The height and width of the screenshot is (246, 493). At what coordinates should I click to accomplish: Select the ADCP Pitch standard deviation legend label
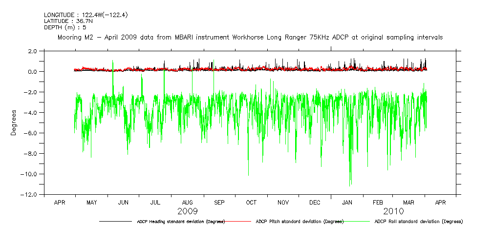click(x=300, y=222)
